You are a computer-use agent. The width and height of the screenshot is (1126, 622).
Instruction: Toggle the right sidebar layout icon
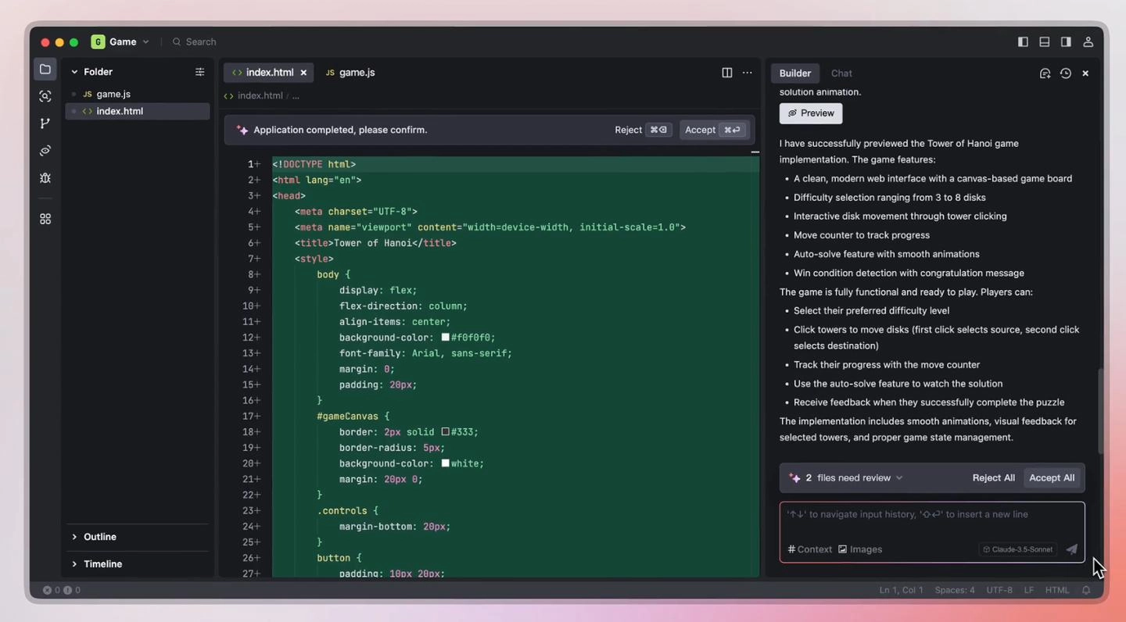point(1066,42)
